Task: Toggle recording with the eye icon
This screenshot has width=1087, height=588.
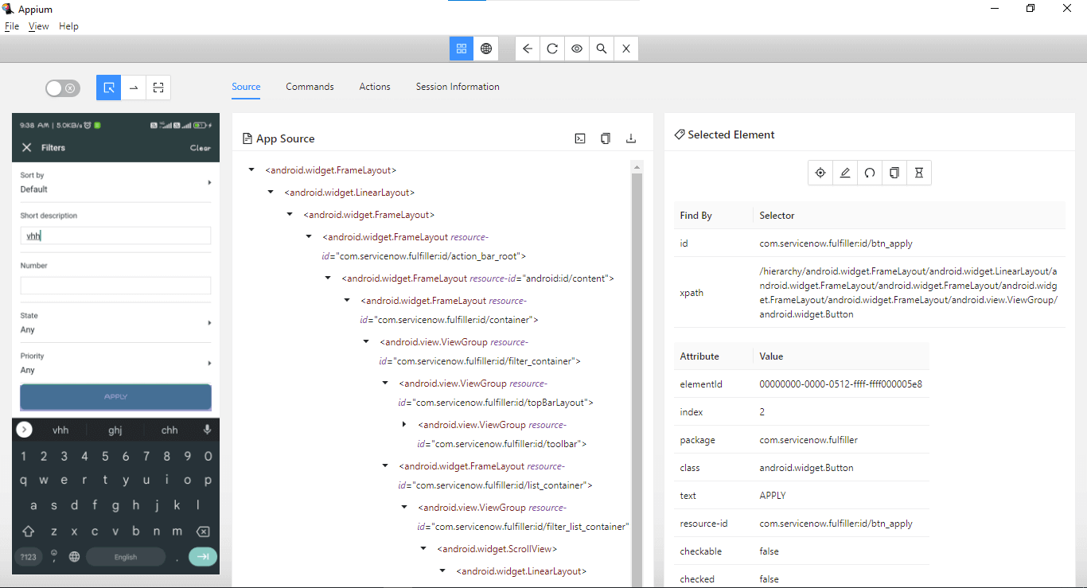Action: (x=577, y=49)
